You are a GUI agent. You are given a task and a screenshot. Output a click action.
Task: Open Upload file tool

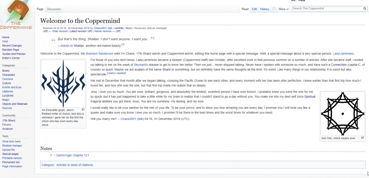coord(8,150)
